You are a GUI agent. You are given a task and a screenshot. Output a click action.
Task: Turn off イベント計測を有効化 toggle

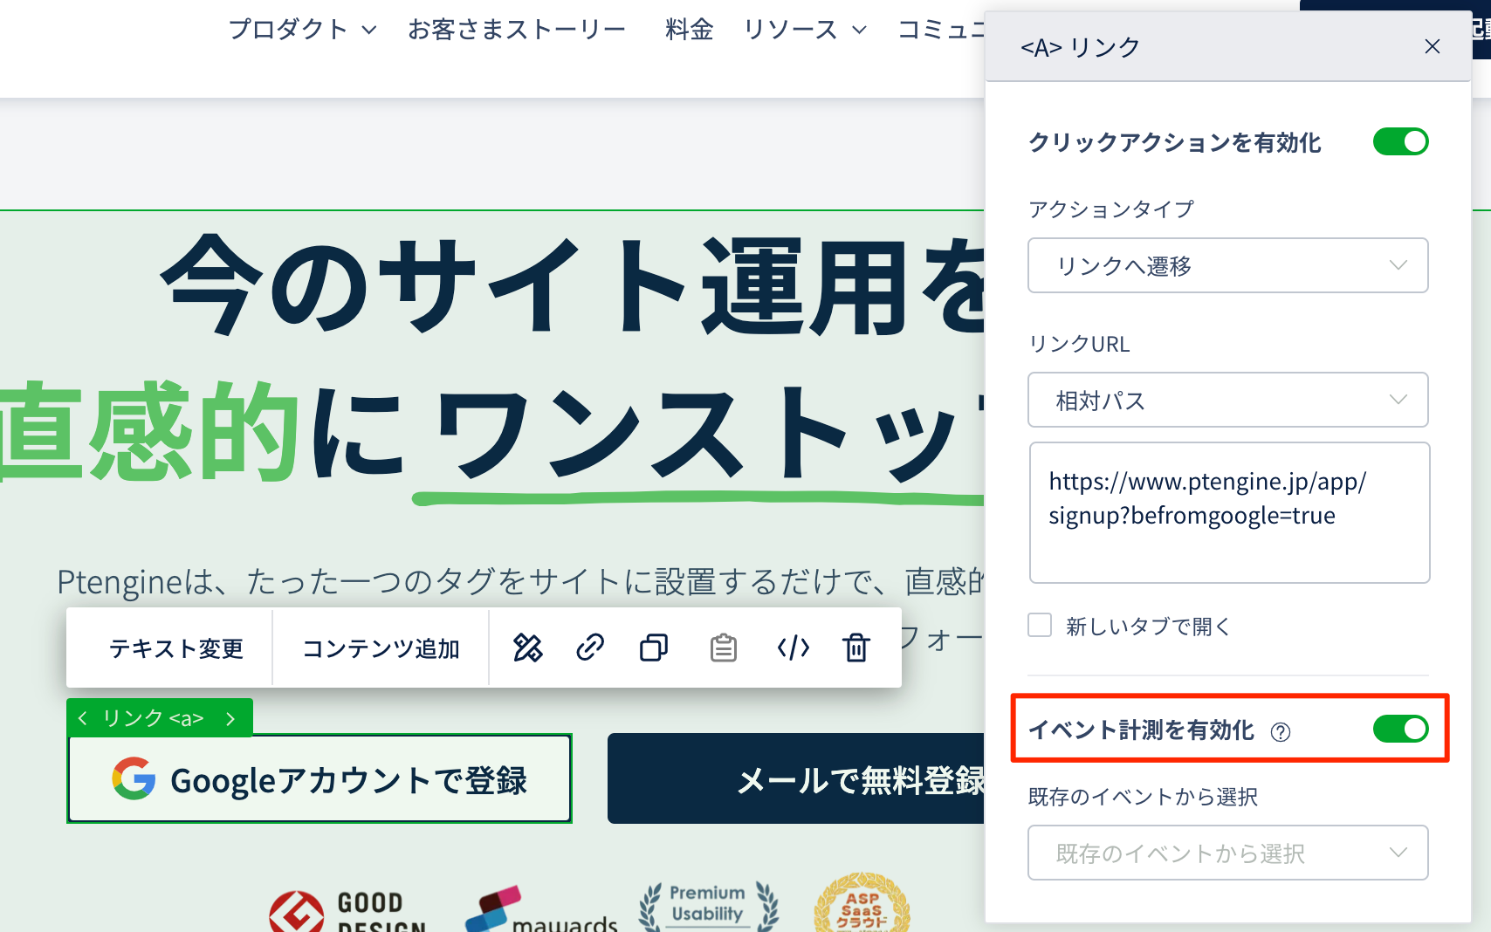(x=1399, y=729)
